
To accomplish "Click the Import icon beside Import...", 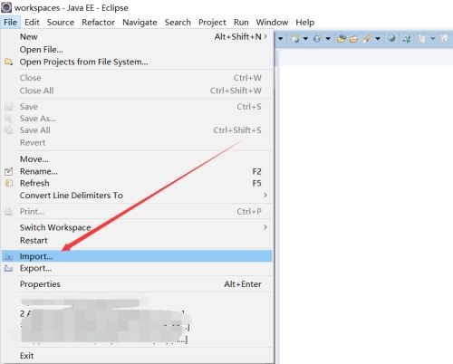I will (x=8, y=256).
